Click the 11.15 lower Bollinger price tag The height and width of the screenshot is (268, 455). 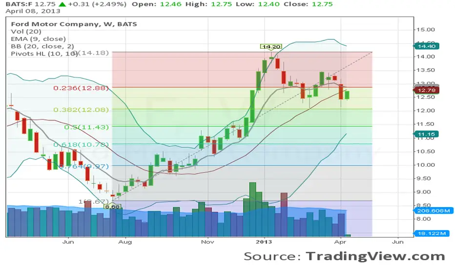(x=426, y=134)
